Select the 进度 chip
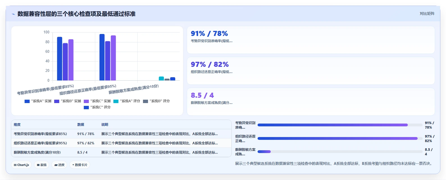446x180 pixels. 59,165
